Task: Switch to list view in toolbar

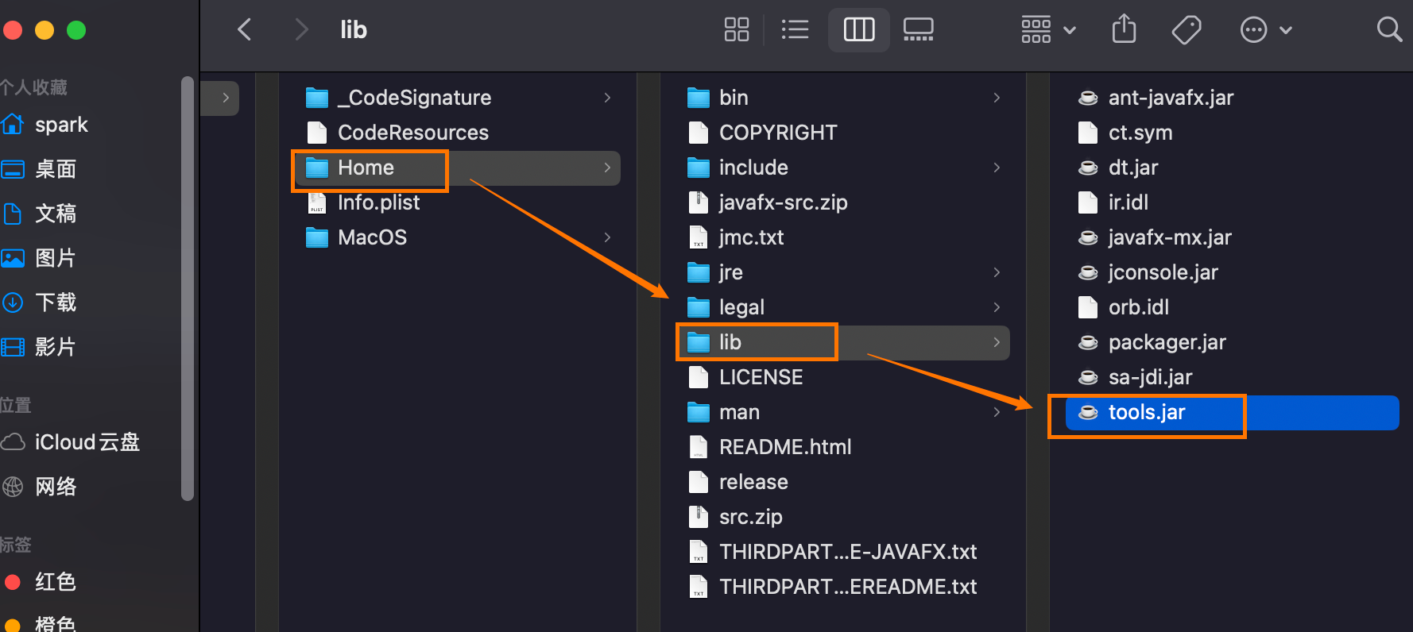Action: (795, 30)
